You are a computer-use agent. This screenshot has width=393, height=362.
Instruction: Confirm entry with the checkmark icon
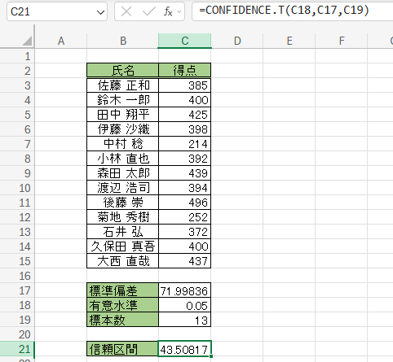click(x=148, y=11)
